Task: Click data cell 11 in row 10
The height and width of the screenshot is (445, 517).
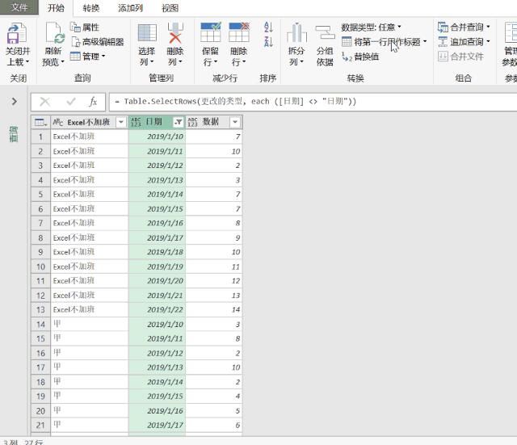Action: click(214, 267)
